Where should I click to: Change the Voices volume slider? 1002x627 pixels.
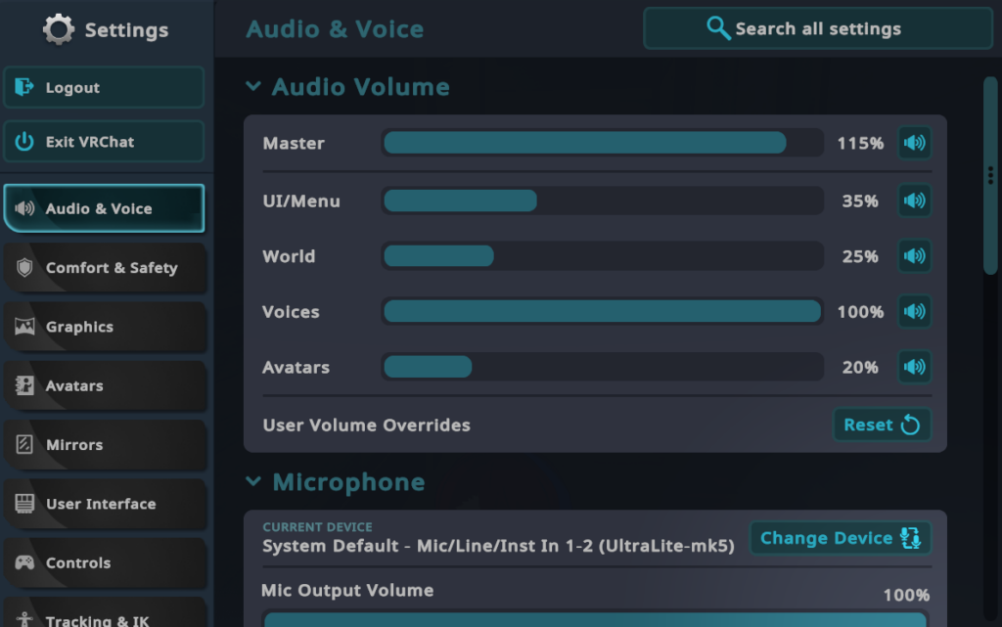(x=603, y=312)
